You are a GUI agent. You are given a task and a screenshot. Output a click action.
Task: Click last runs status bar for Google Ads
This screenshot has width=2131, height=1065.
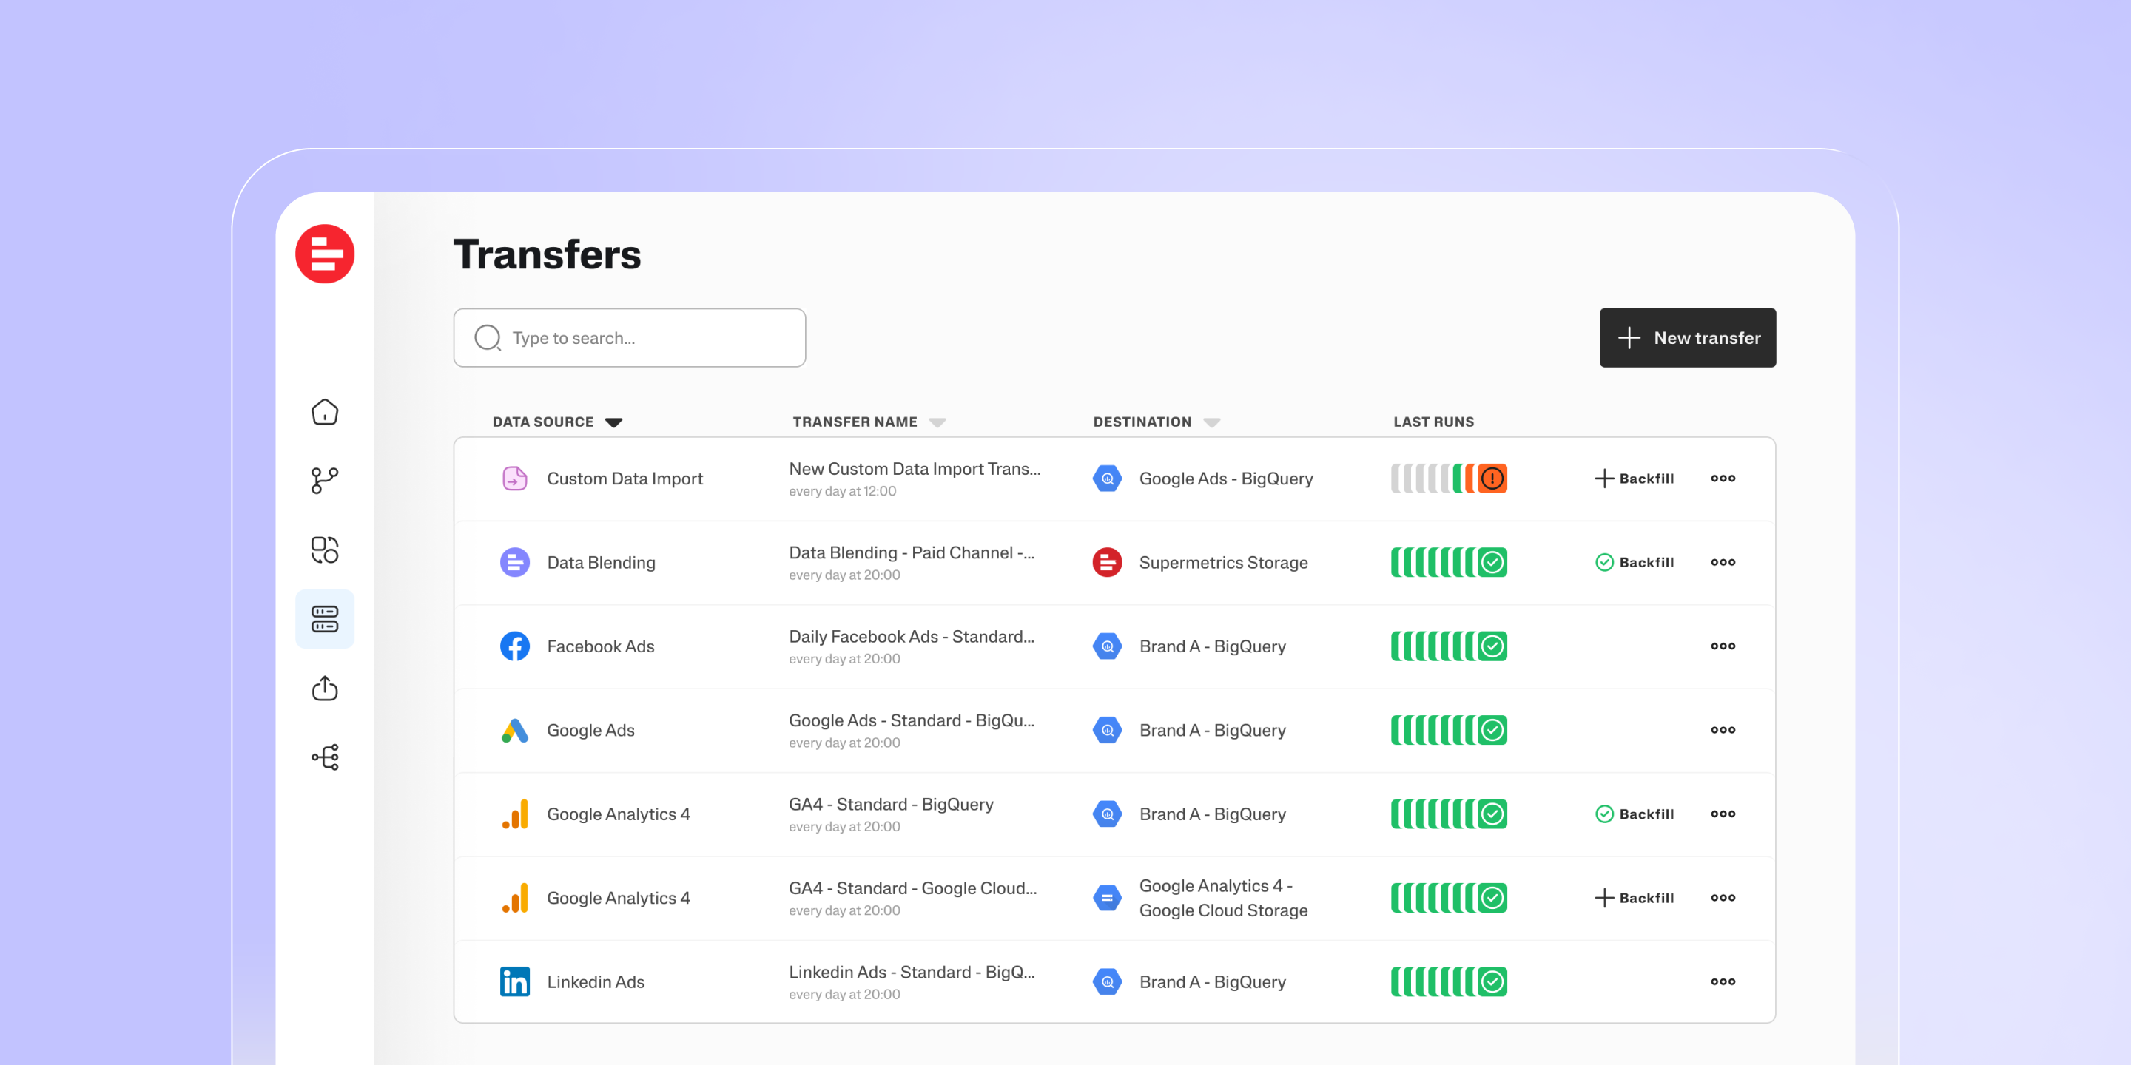[x=1448, y=730]
